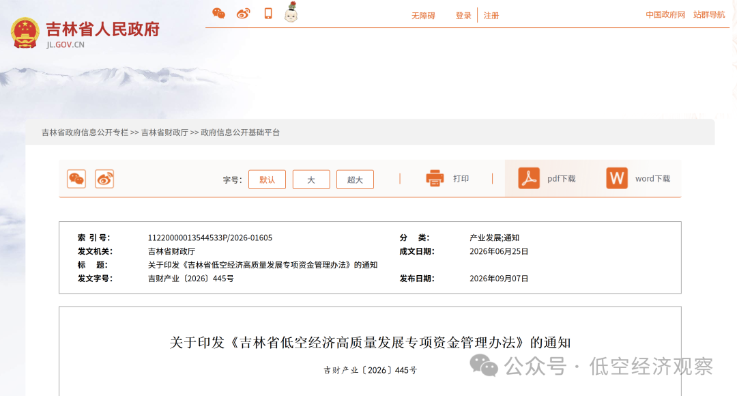The image size is (737, 396).
Task: Click the printer icon
Action: [435, 178]
